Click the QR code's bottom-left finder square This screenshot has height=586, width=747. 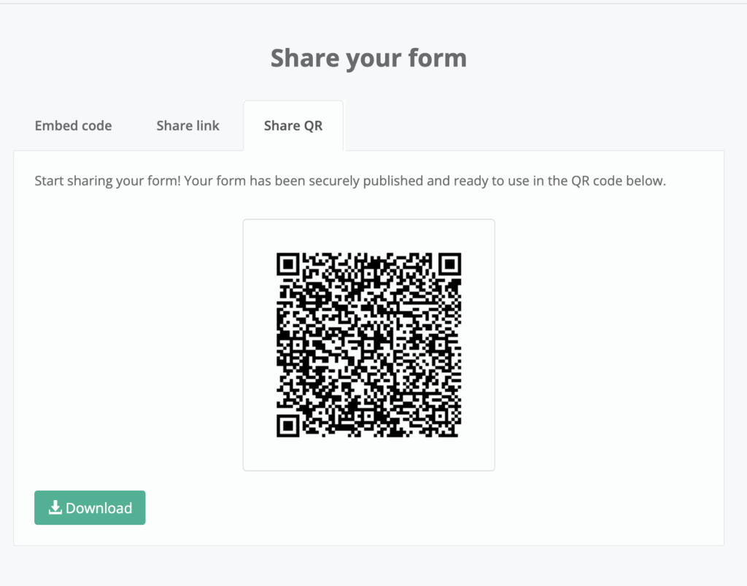[x=288, y=426]
